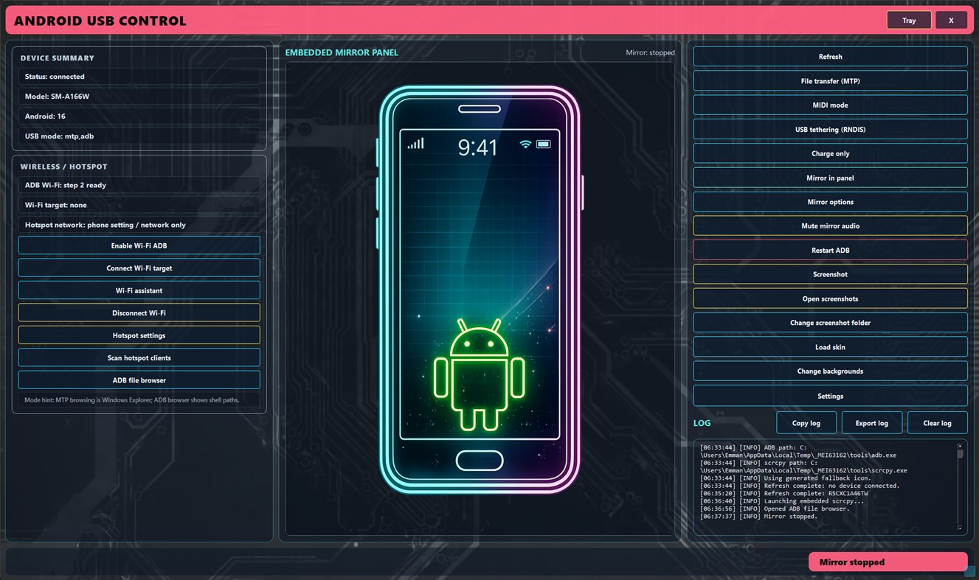Viewport: 979px width, 580px height.
Task: Scan hotspot clients
Action: click(139, 357)
